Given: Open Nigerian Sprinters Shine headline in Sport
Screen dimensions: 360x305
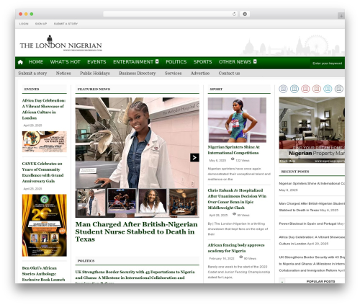Looking at the screenshot, I should 234,150.
